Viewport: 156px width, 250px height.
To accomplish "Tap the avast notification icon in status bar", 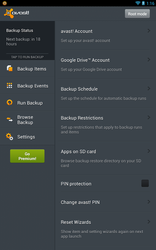I will click(x=5, y=3).
